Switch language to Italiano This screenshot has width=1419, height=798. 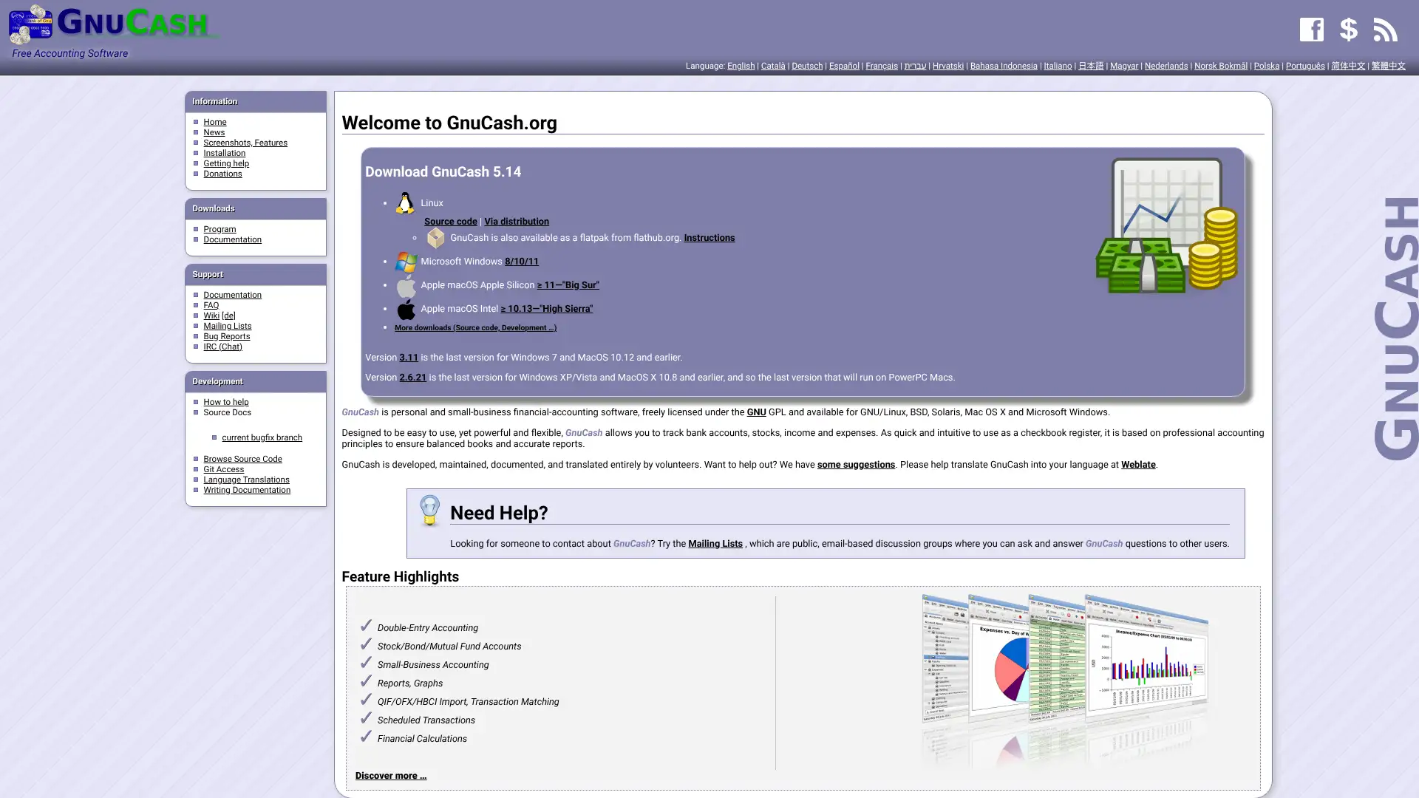click(1057, 66)
